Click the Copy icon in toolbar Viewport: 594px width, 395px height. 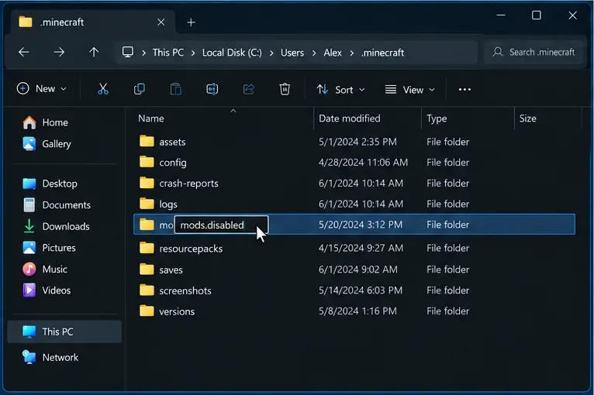(139, 89)
